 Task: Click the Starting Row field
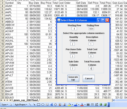(74, 29)
